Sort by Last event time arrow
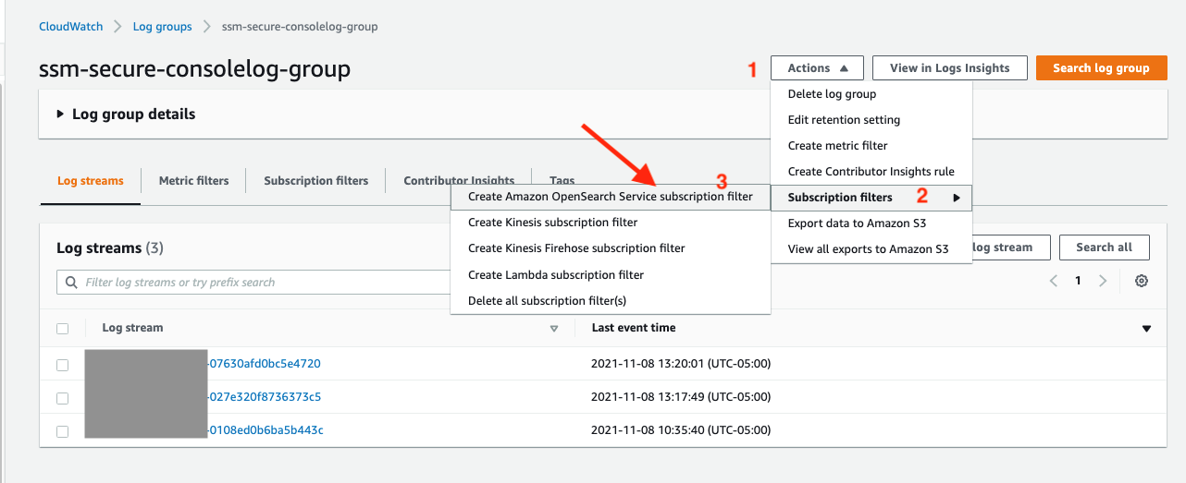1186x483 pixels. pyautogui.click(x=1146, y=329)
